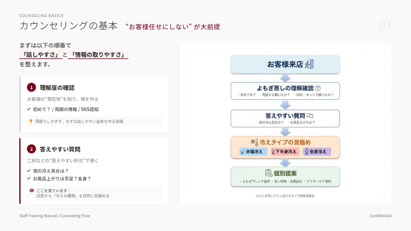Click the clipboard checklist icon beside 個別提案
This screenshot has width=411, height=231.
[x=269, y=173]
